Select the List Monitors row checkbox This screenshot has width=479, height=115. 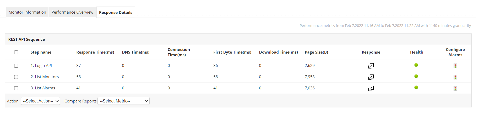pyautogui.click(x=16, y=77)
